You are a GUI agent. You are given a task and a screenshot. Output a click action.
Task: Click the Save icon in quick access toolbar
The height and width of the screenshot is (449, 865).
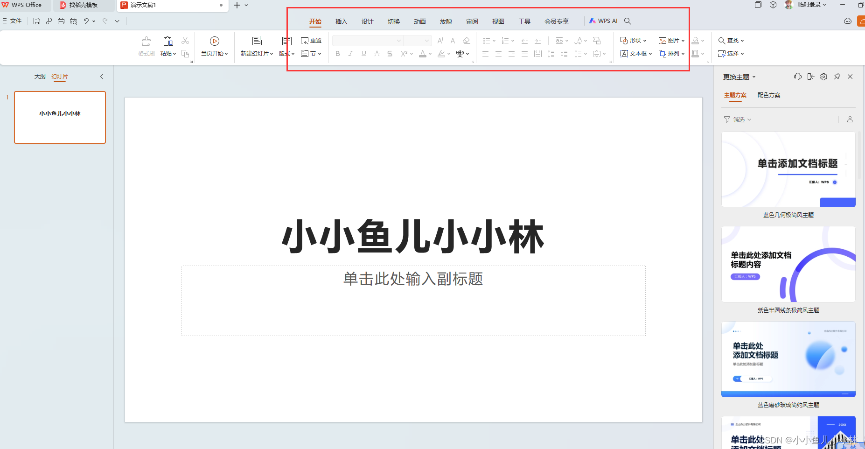37,21
